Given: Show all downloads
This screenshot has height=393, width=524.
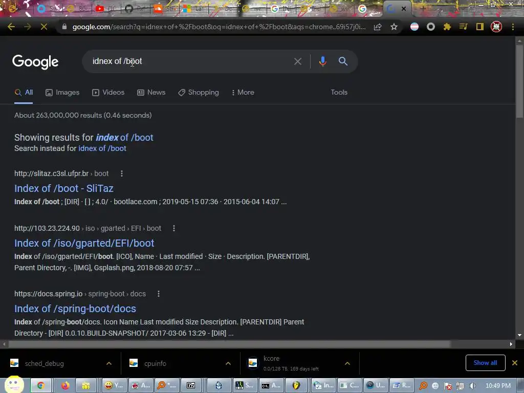Looking at the screenshot, I should (485, 363).
